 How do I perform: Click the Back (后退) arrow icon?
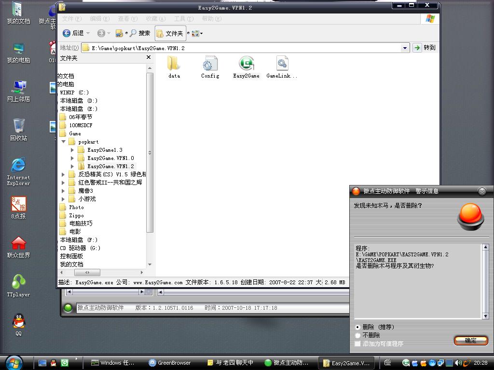(67, 33)
